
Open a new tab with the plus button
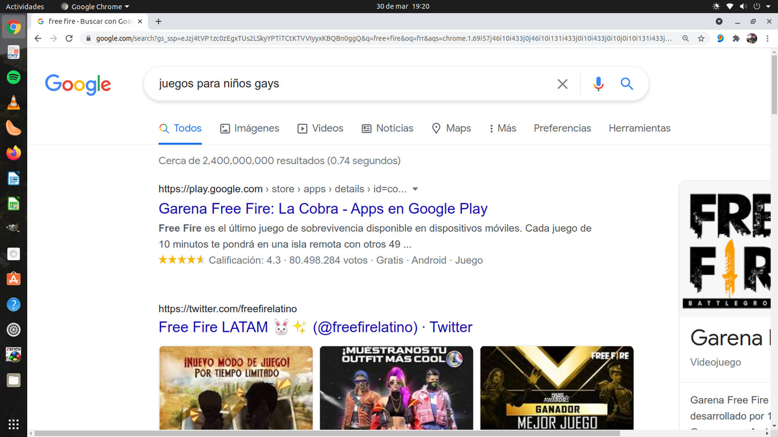(x=158, y=21)
